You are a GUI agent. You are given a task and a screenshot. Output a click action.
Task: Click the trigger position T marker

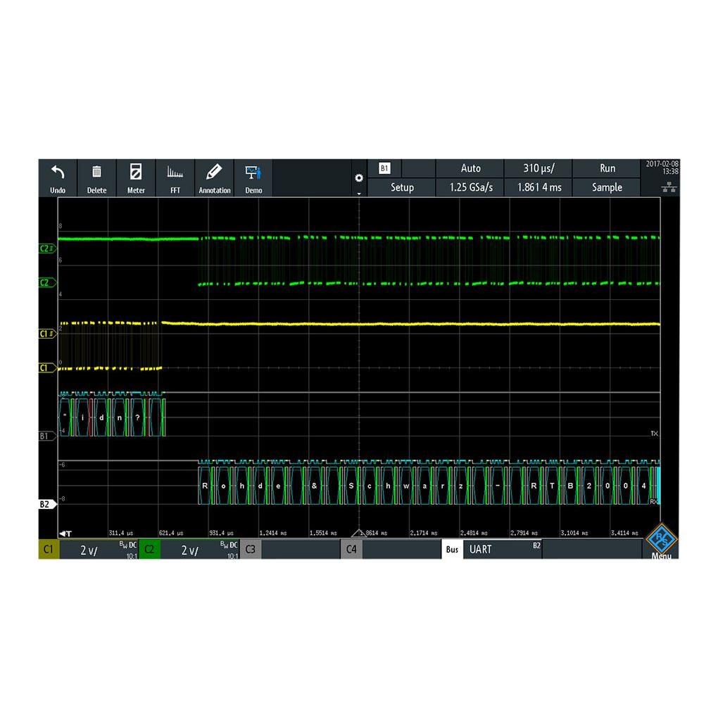pyautogui.click(x=65, y=534)
